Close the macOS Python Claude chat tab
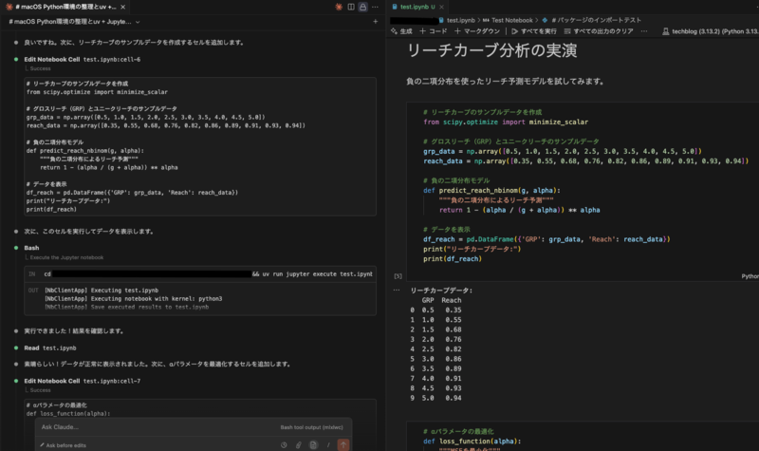This screenshot has height=451, width=759. pos(123,7)
